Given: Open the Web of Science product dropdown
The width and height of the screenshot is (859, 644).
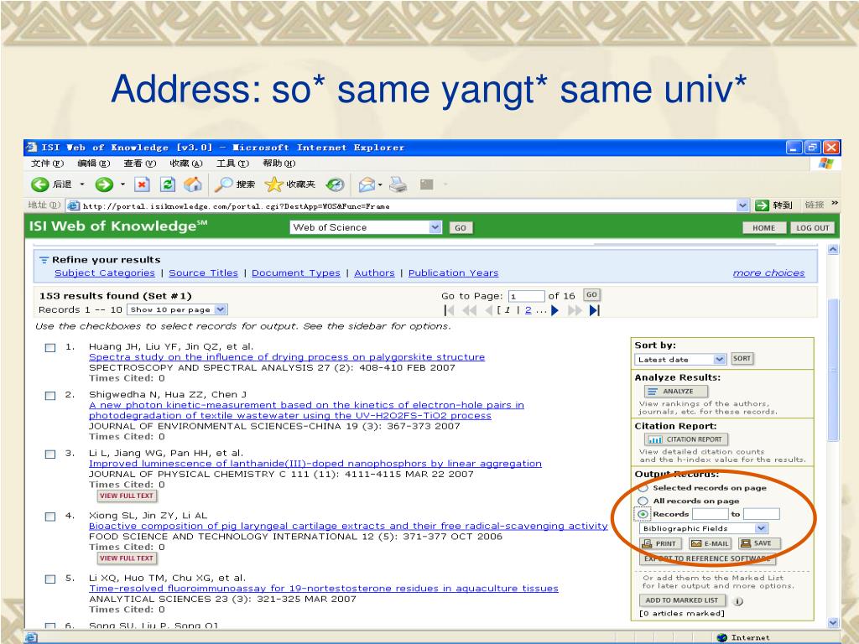Looking at the screenshot, I should [x=435, y=227].
